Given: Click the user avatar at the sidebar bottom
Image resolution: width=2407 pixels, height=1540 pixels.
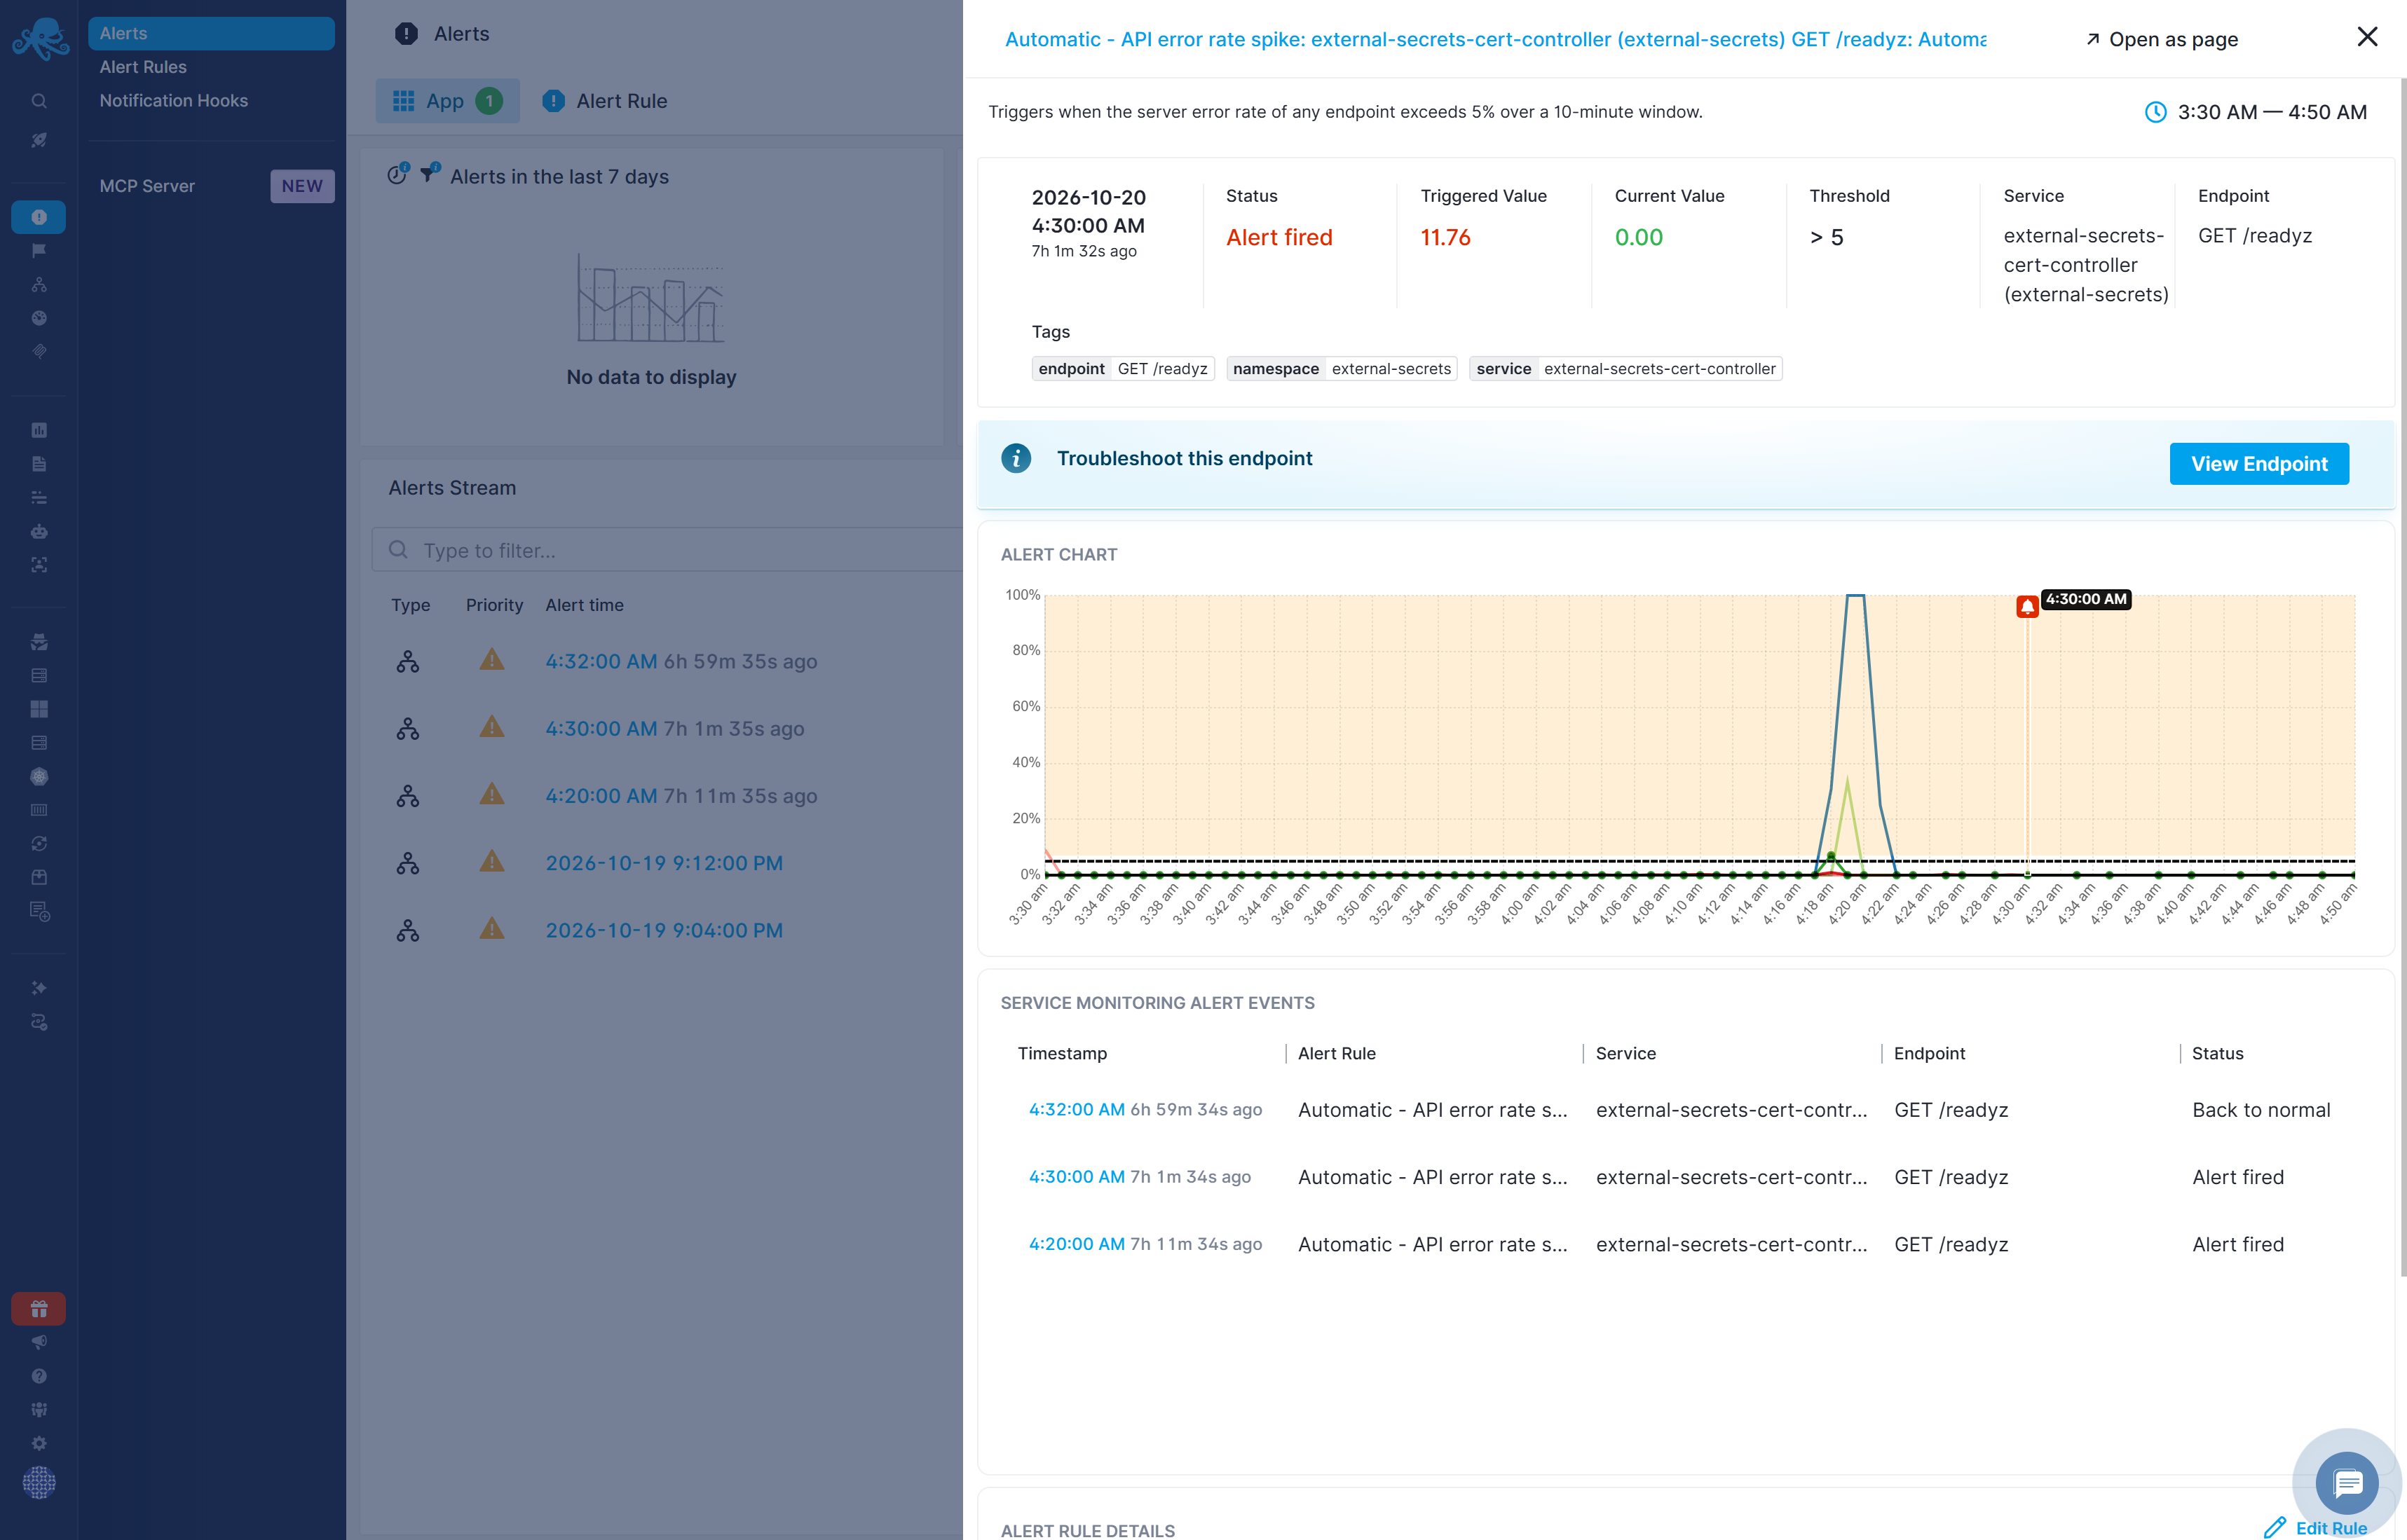Looking at the screenshot, I should (x=39, y=1482).
